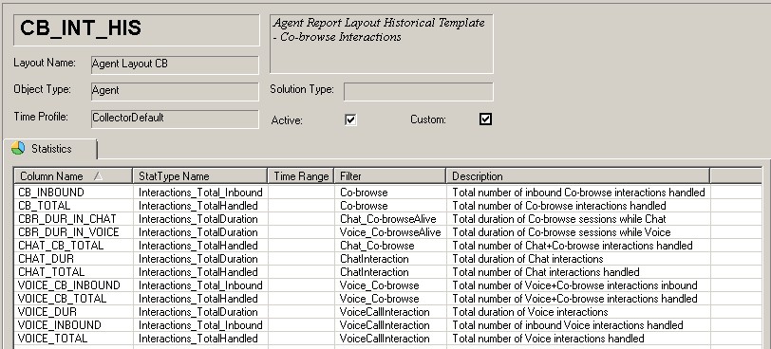
Task: Toggle the Active checkbox
Action: click(350, 119)
